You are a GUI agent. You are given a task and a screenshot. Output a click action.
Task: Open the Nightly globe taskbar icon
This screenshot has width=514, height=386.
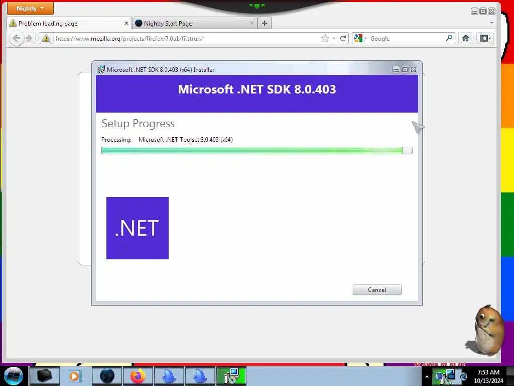[107, 376]
